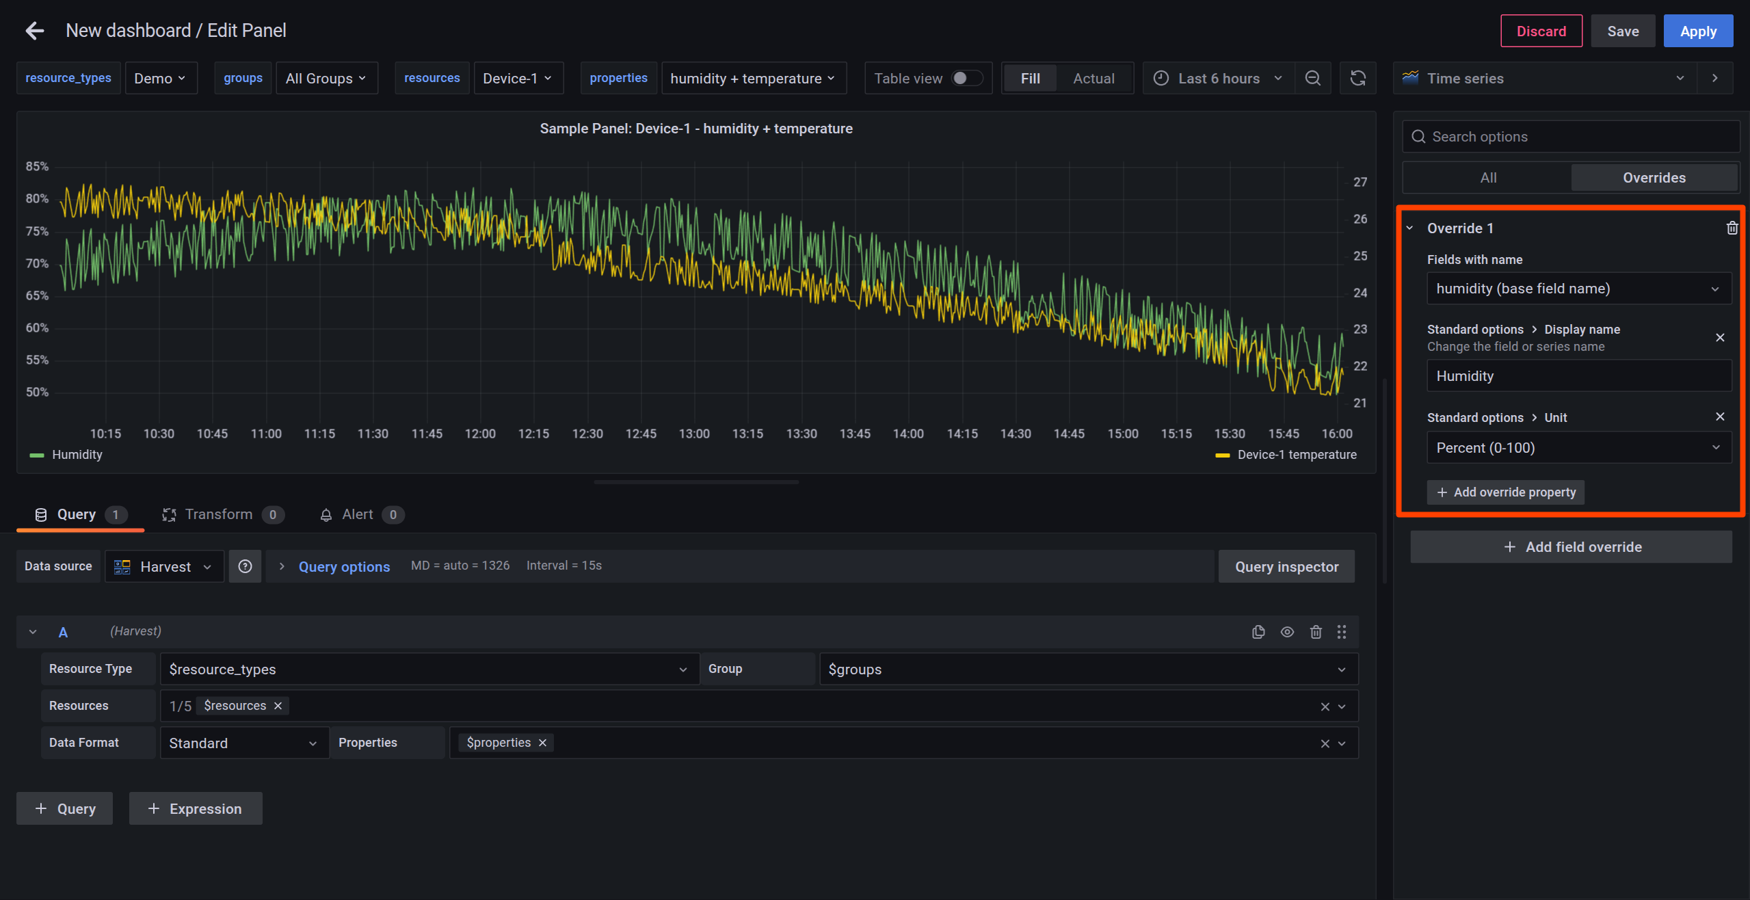Click the green Humidity legend color swatch
1750x900 pixels.
tap(37, 455)
